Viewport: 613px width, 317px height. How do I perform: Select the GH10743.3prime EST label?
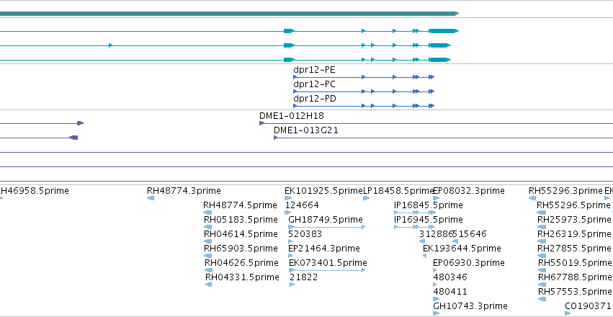pos(470,306)
